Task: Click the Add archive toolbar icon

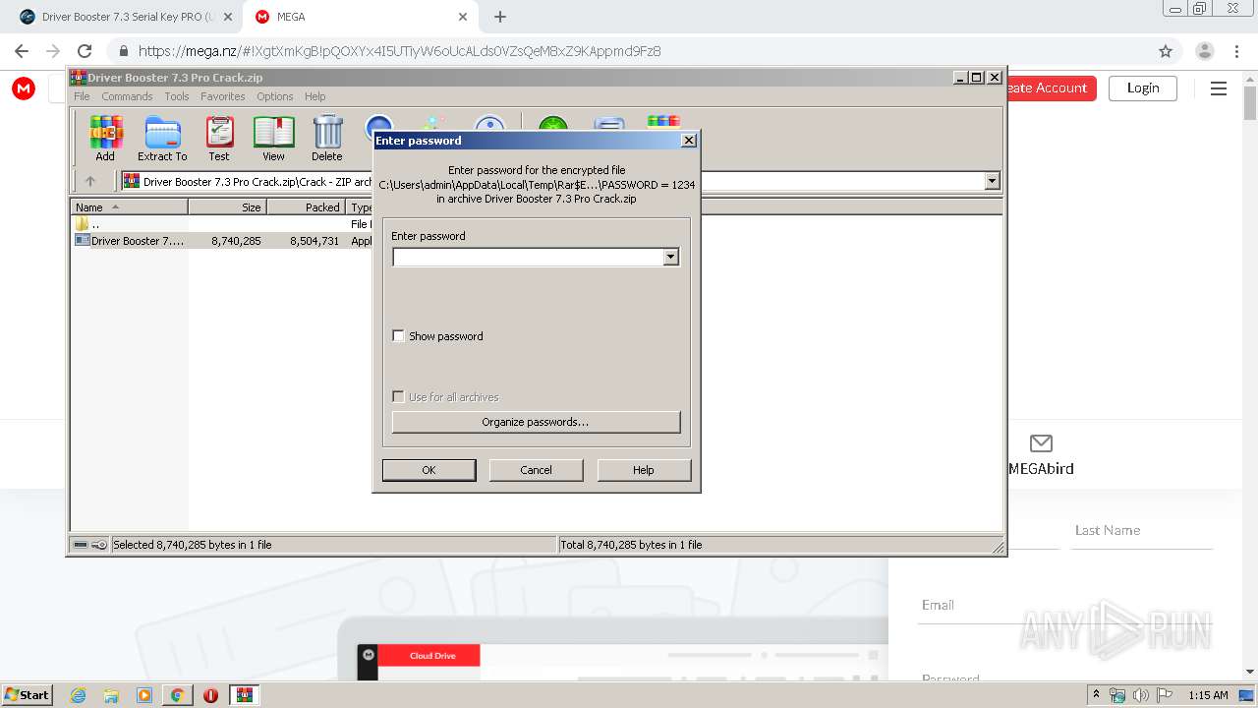Action: (x=105, y=138)
